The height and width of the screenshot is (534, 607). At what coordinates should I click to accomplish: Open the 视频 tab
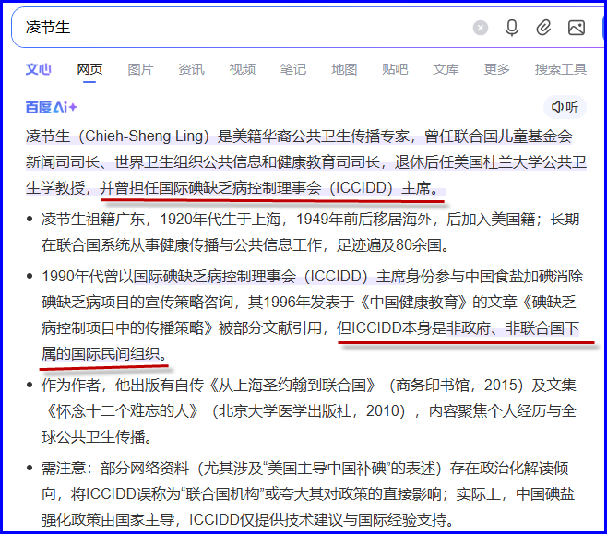[x=243, y=70]
